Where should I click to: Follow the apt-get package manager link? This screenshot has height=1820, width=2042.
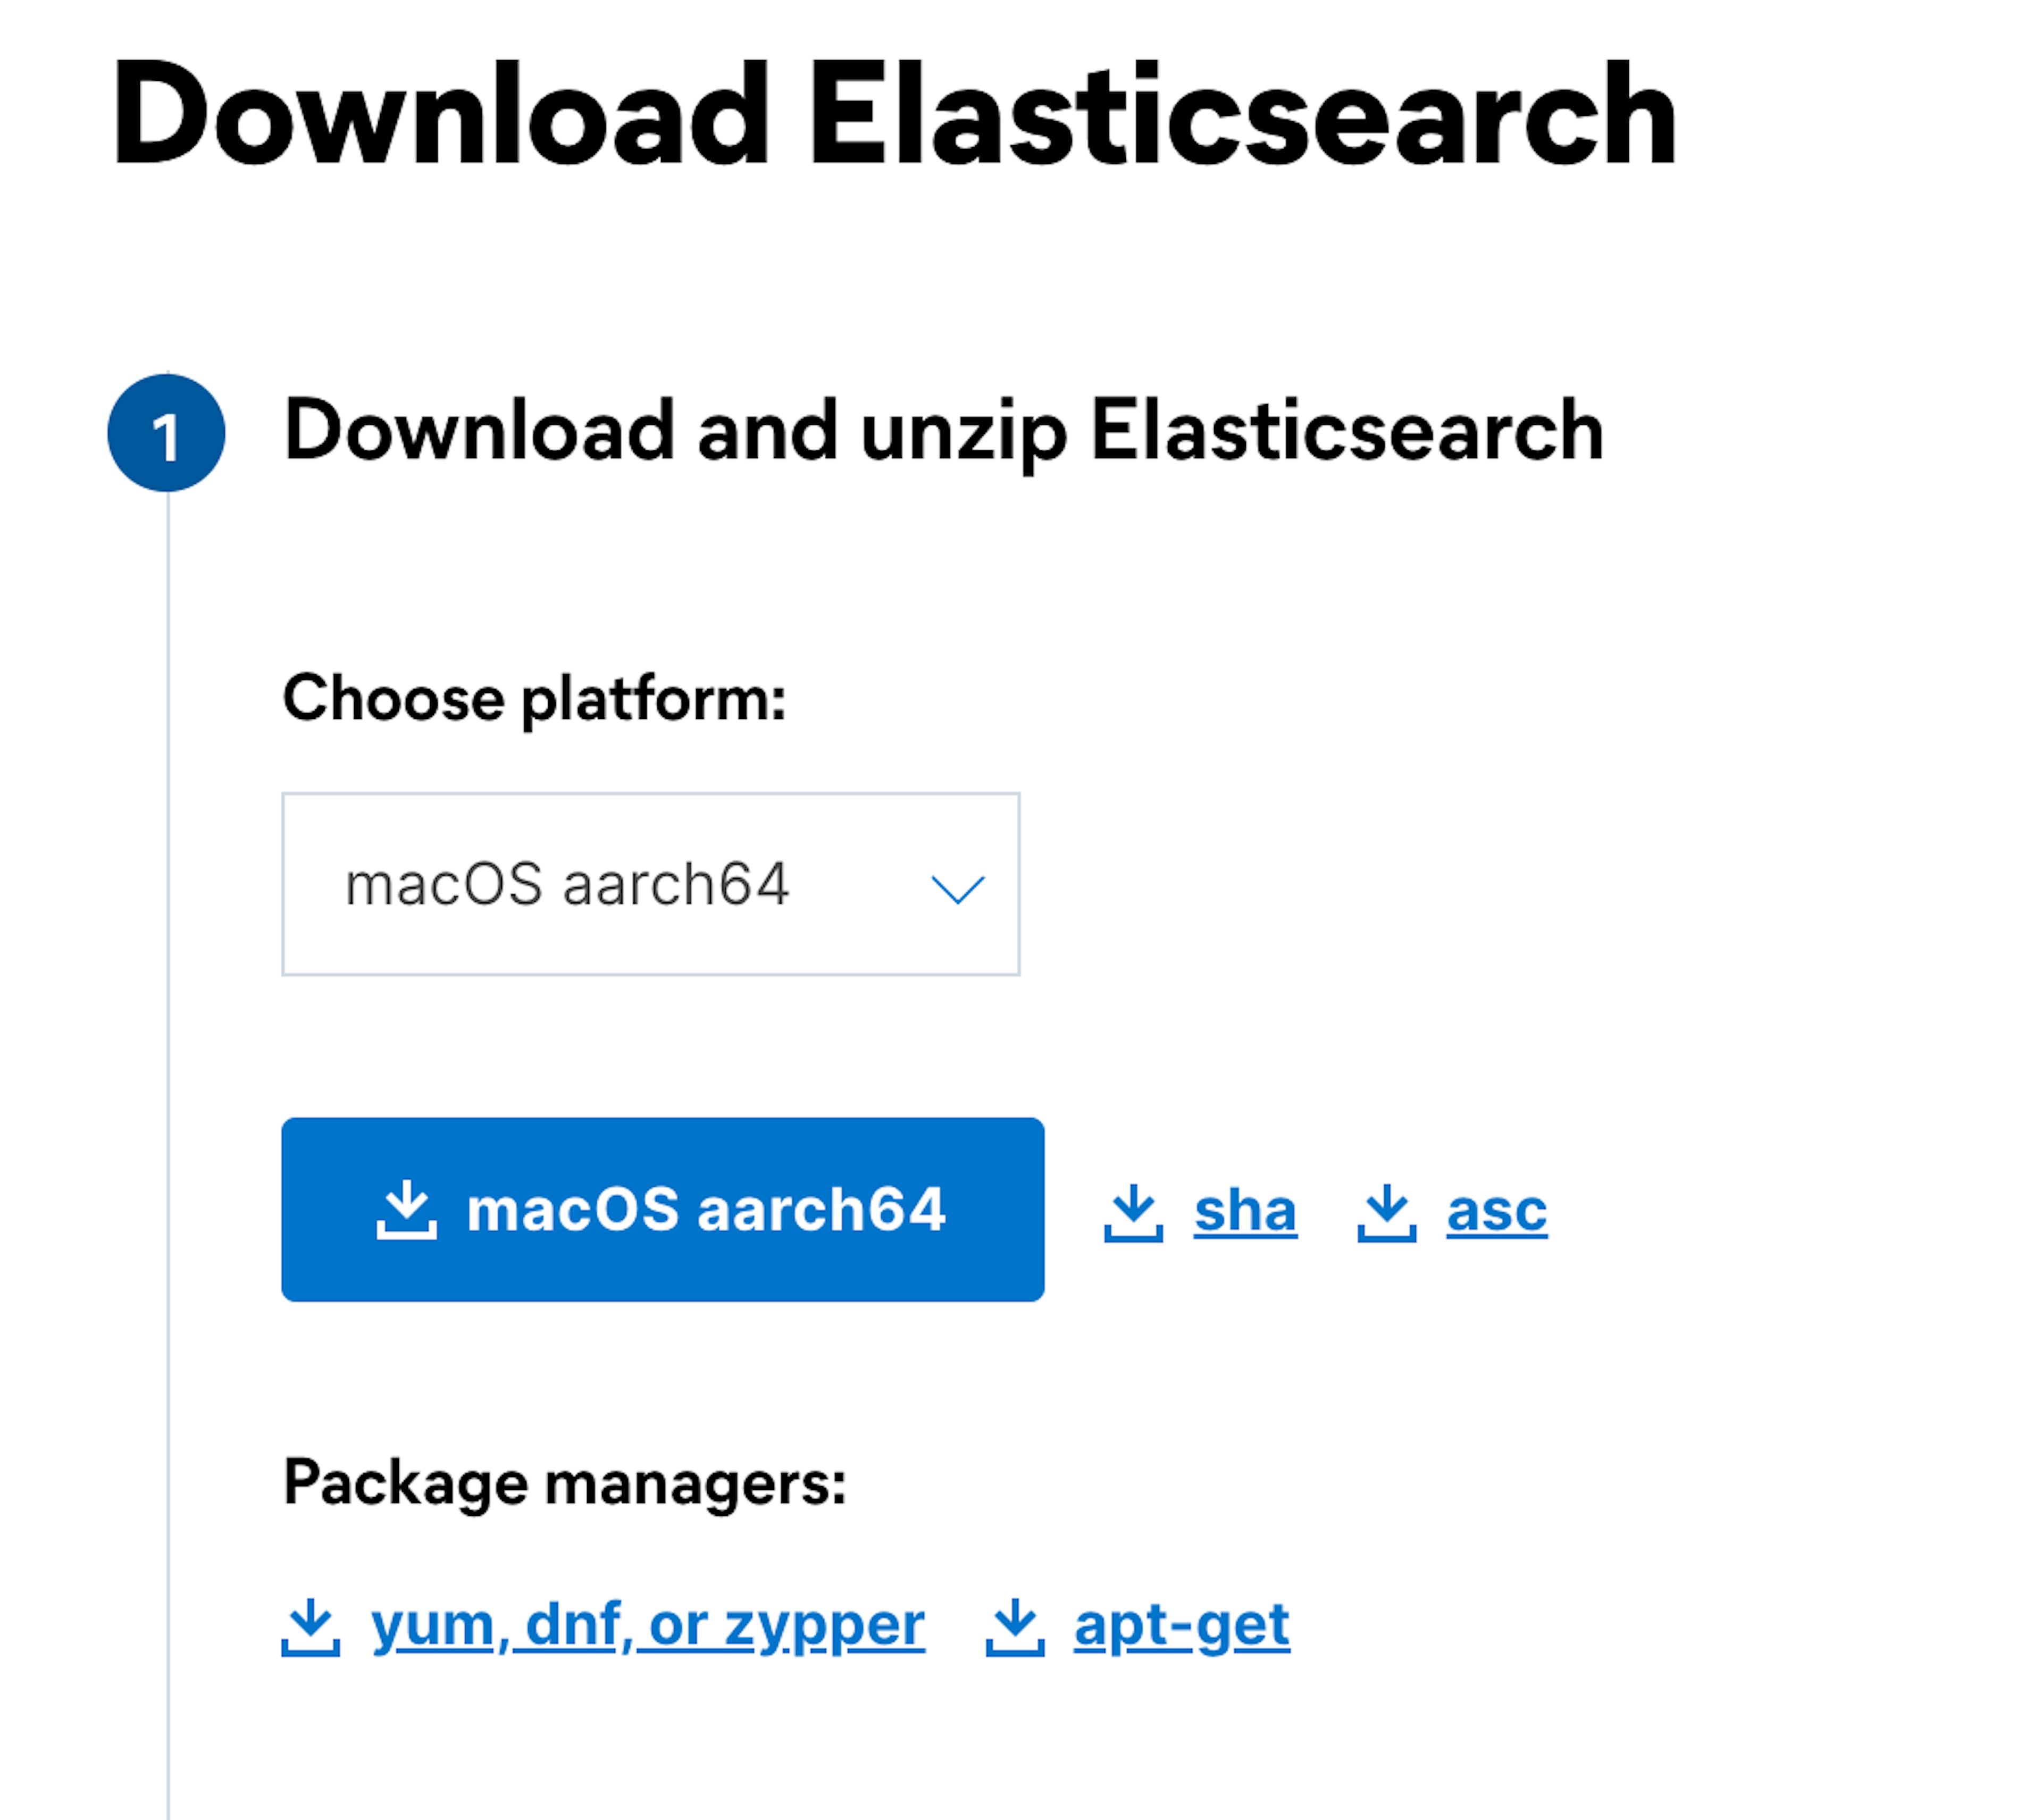[1181, 1626]
